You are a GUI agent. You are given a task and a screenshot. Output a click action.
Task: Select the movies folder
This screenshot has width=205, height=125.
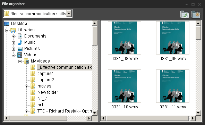(44, 86)
